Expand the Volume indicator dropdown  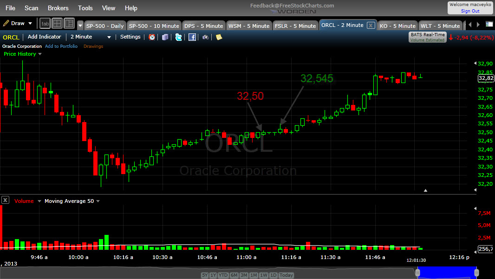39,201
